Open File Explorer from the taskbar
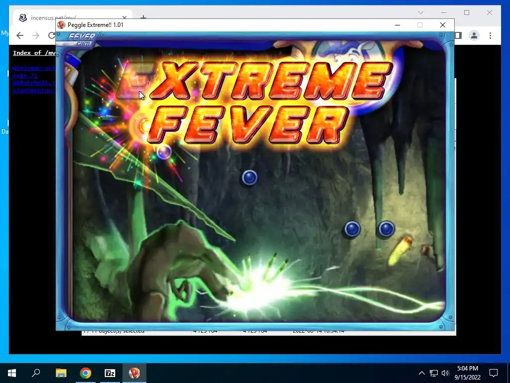Viewport: 510px width, 383px height. coord(61,373)
